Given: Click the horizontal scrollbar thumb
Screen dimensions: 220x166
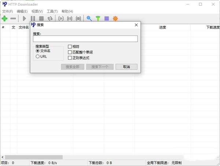Looking at the screenshot, I should [34, 157].
